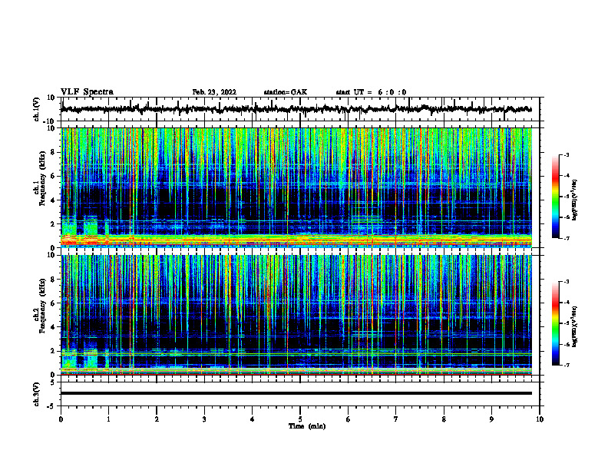
Task: Click the ch.2 frequency tick label "2"
Action: 53,351
